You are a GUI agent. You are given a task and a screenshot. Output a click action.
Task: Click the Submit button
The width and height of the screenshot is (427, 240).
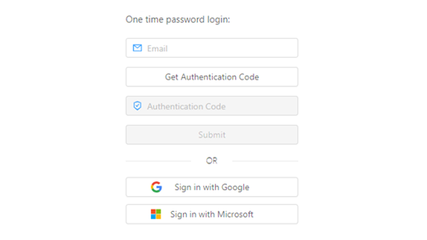tap(212, 134)
